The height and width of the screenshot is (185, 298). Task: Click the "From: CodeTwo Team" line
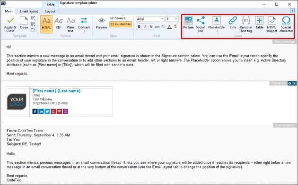[25, 131]
